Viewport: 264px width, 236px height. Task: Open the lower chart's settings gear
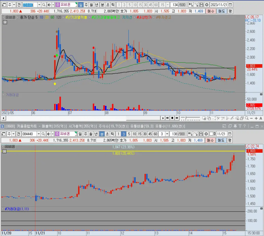pos(206,134)
